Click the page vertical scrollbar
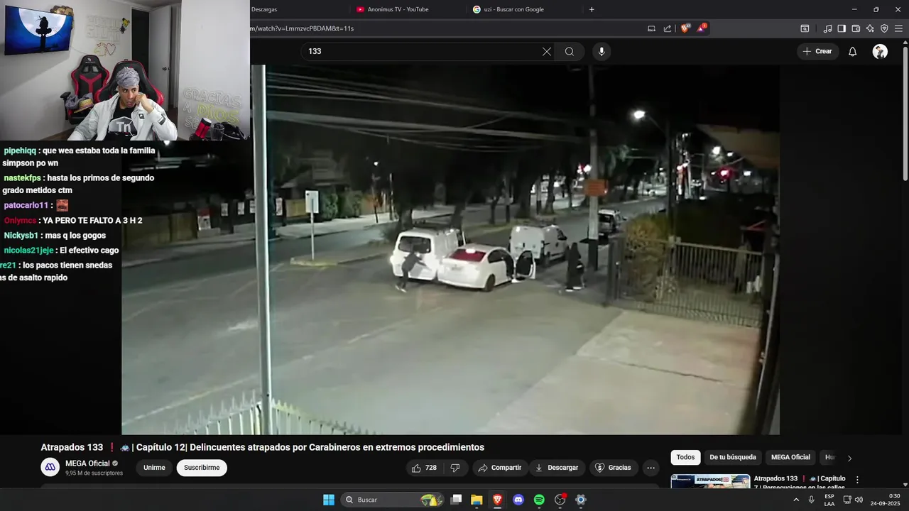This screenshot has width=909, height=511. 905,114
